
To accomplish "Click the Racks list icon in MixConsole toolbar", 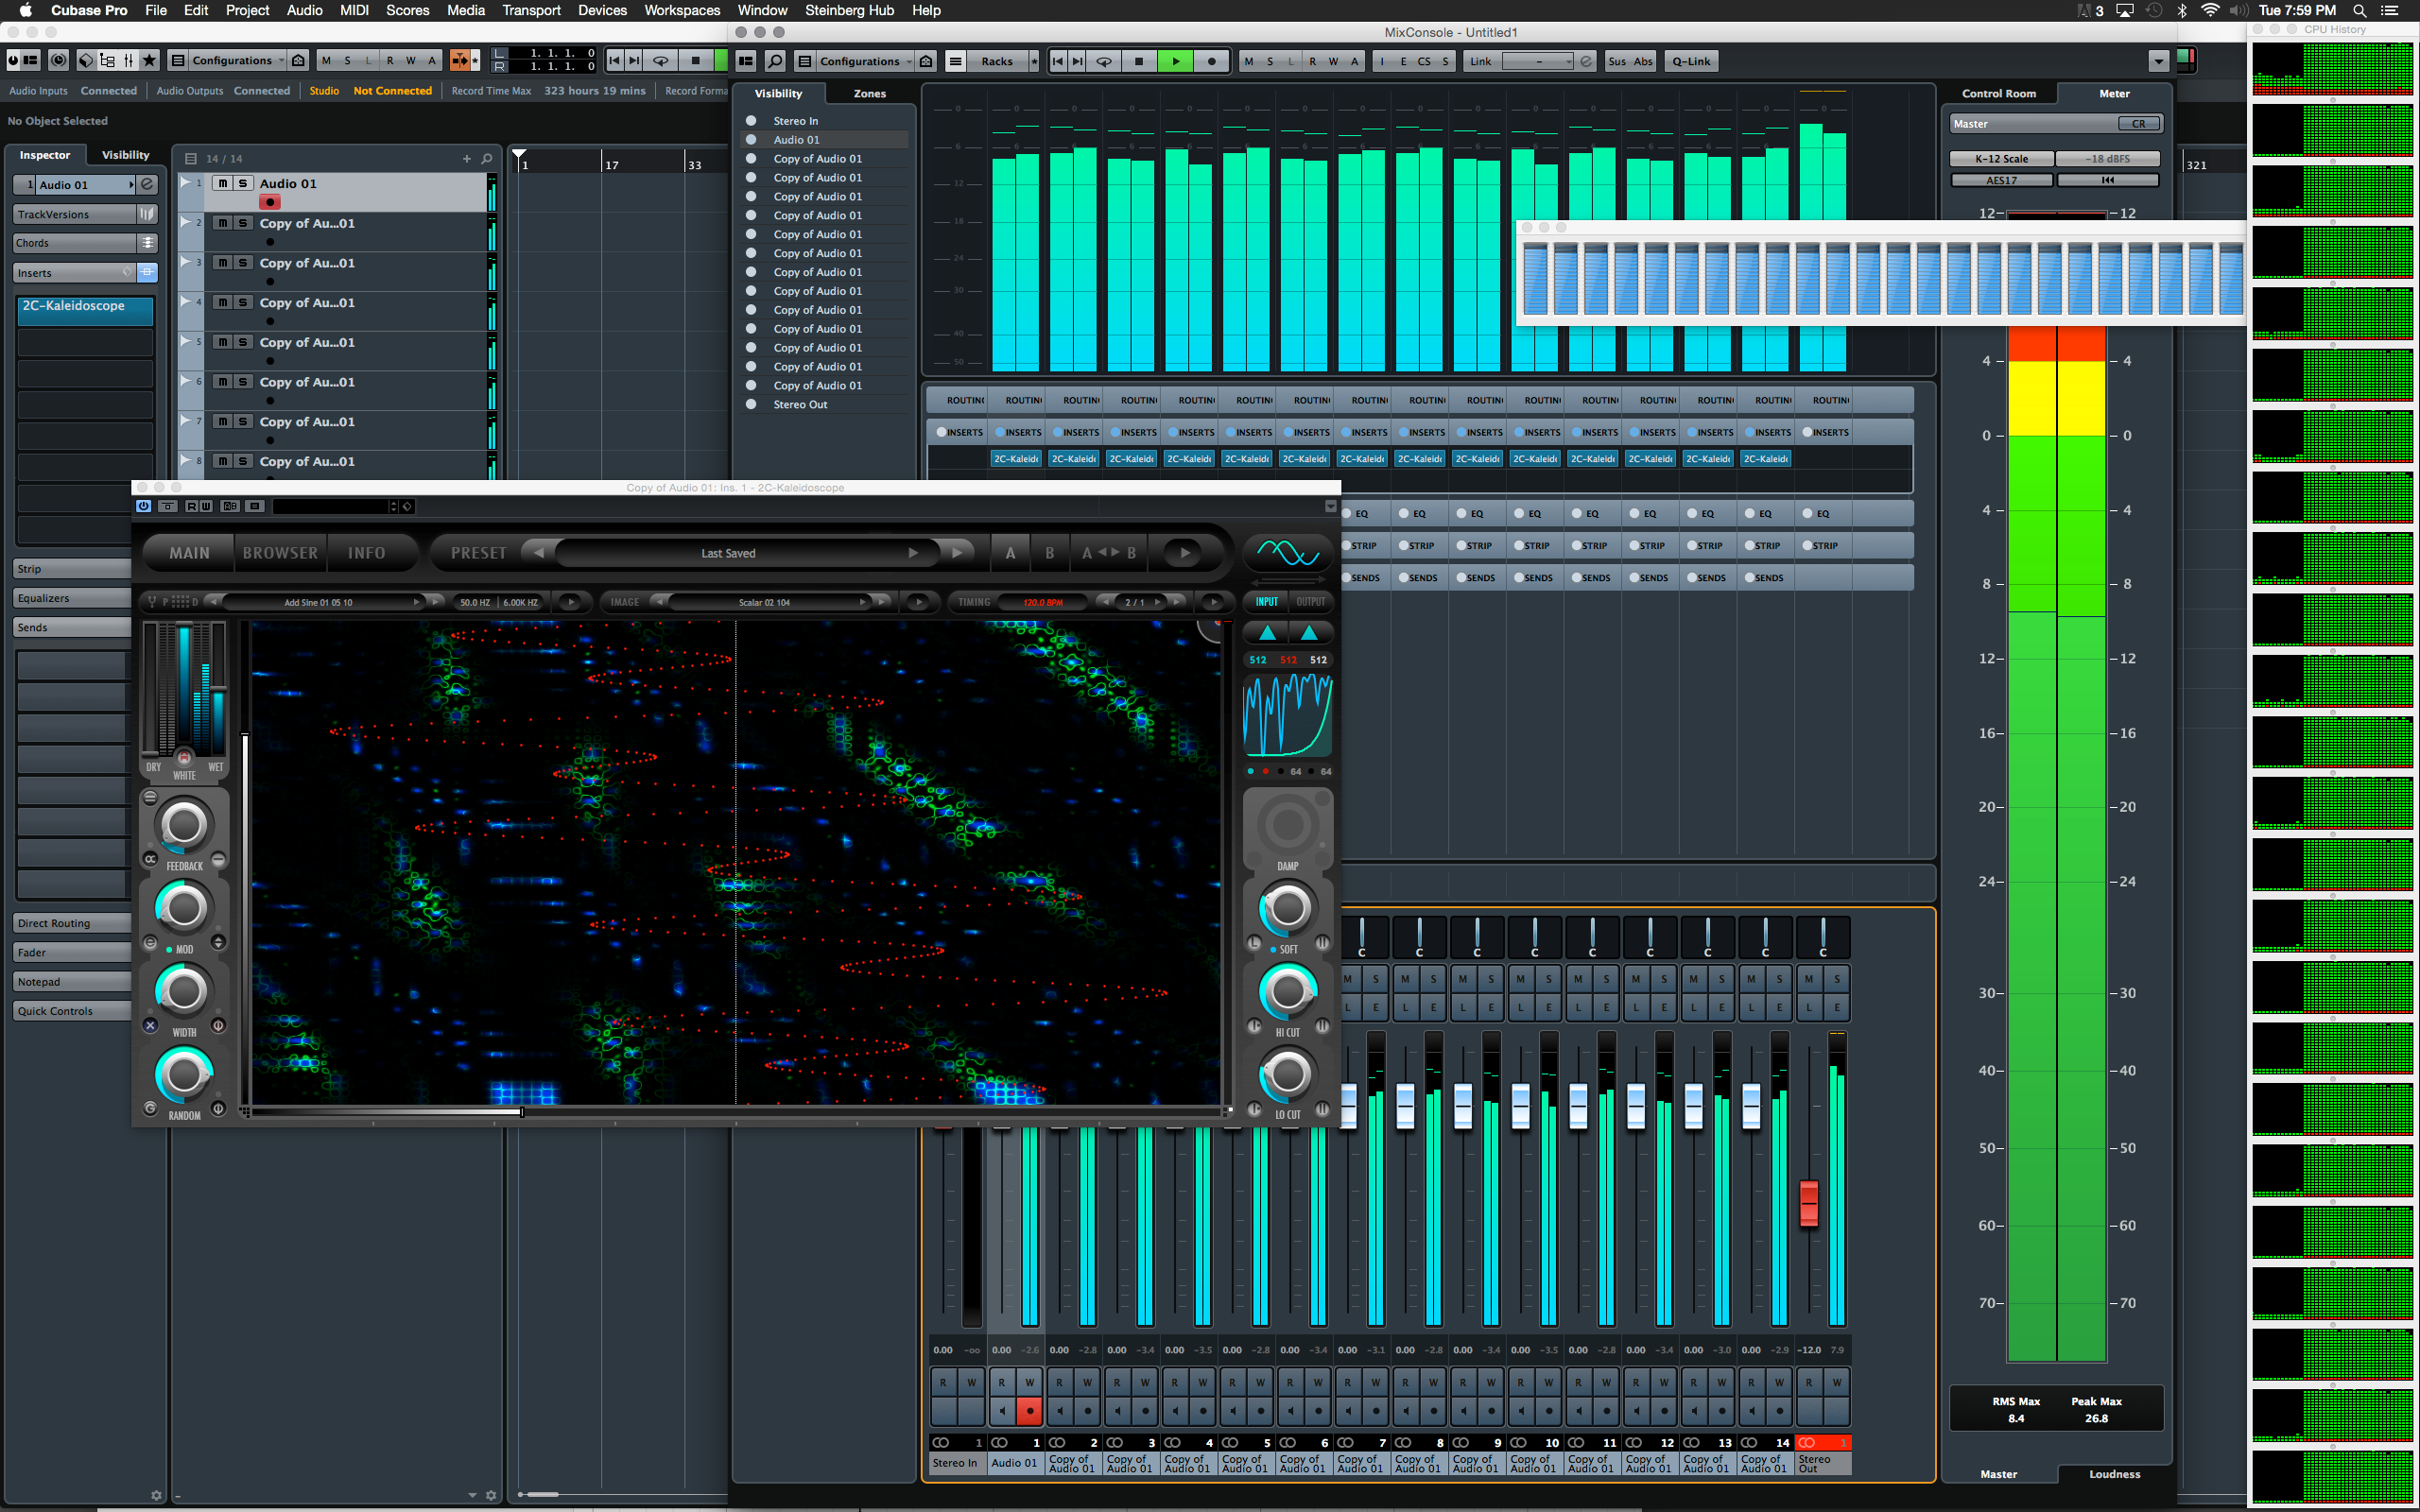I will point(956,61).
